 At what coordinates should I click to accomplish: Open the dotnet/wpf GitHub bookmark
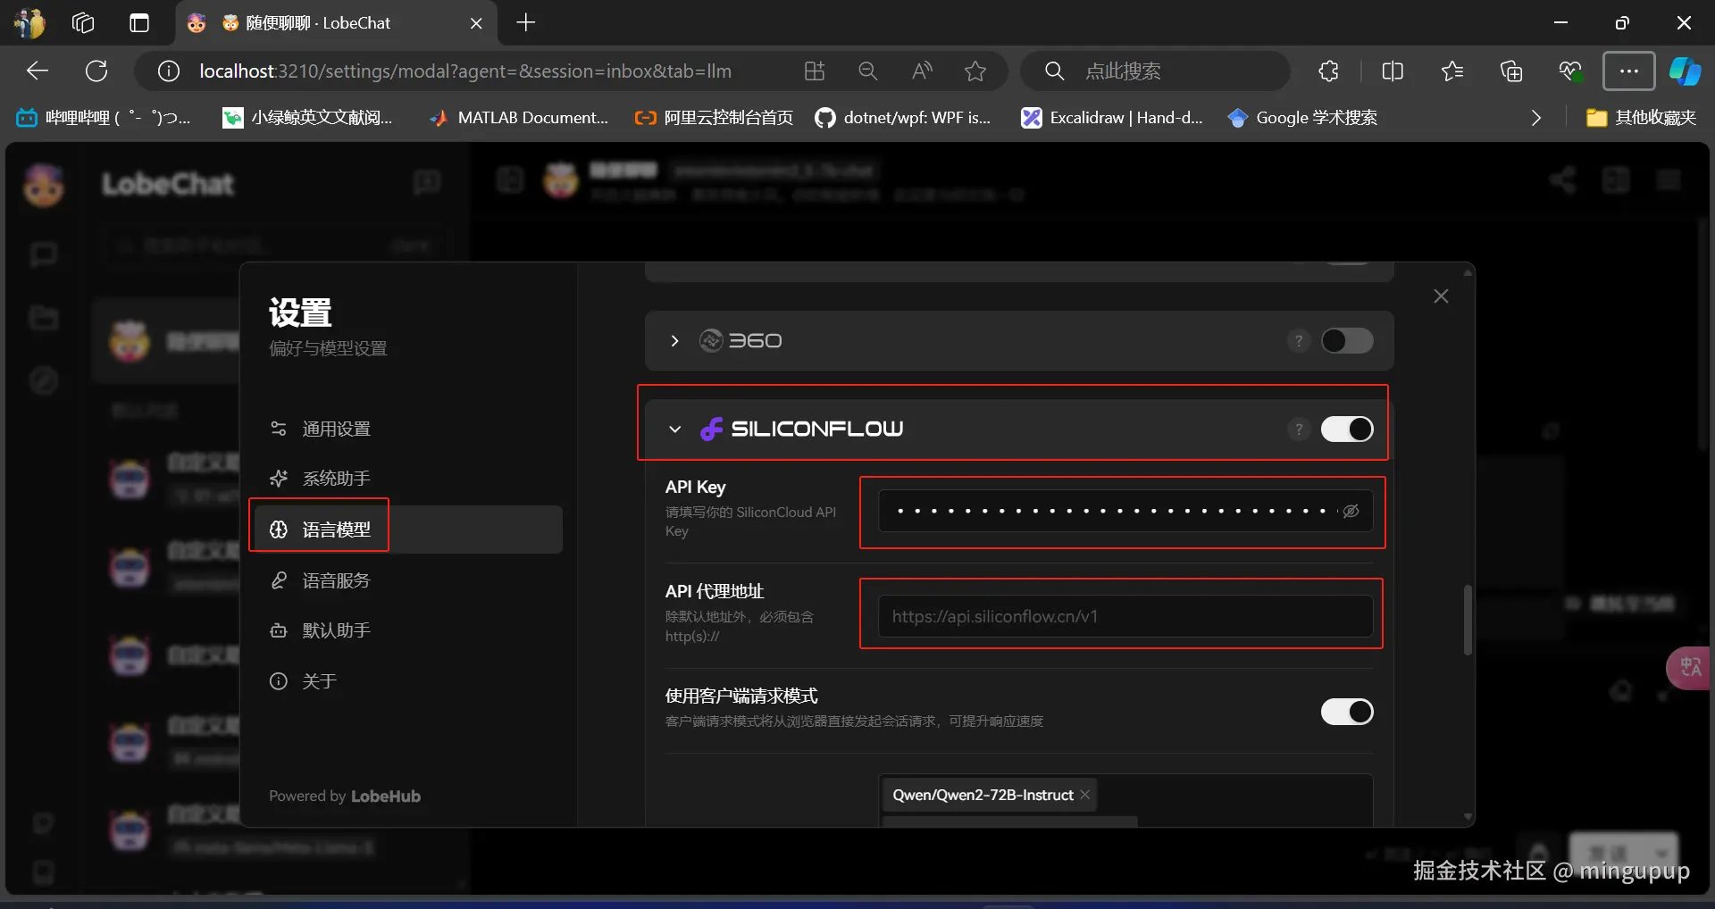click(903, 117)
